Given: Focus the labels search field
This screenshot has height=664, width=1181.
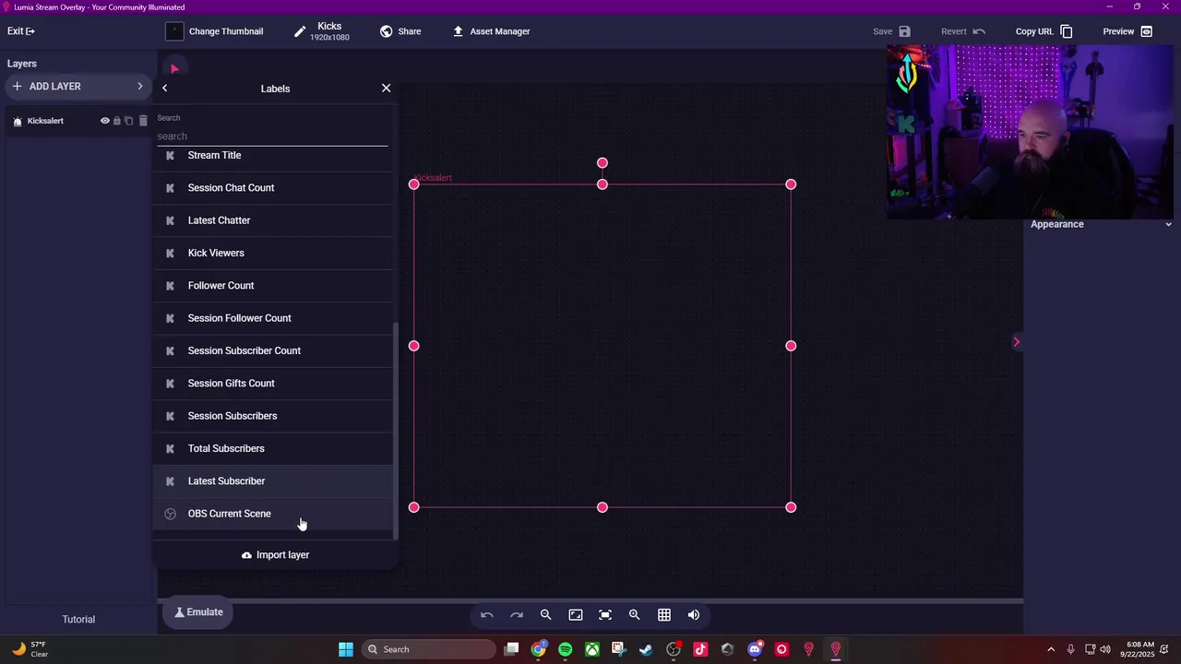Looking at the screenshot, I should coord(272,136).
